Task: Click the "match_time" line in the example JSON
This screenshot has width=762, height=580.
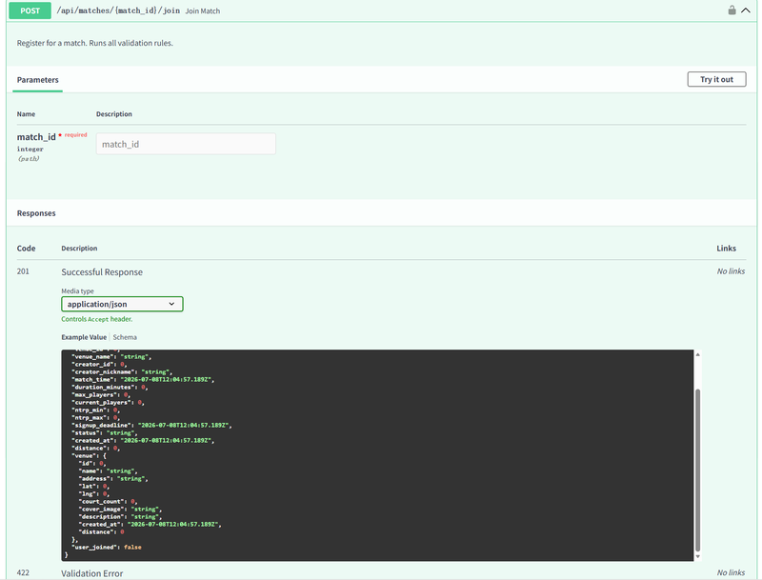Action: [143, 379]
